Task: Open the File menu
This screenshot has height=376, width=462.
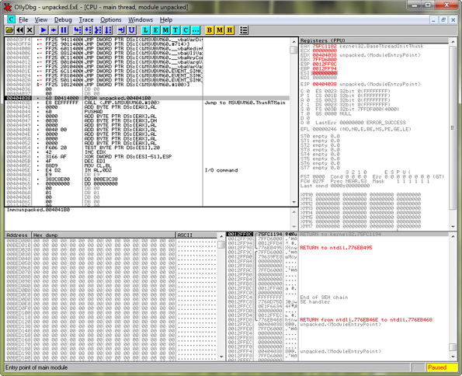Action: [x=23, y=19]
